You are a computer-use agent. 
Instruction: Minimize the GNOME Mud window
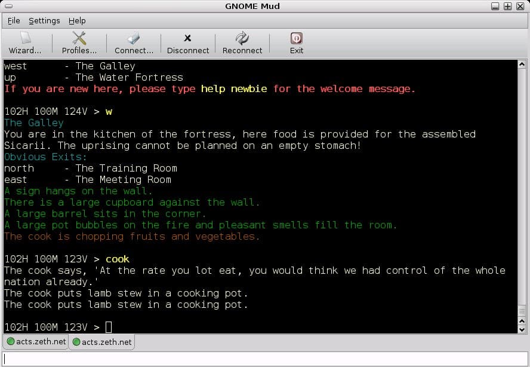click(495, 6)
